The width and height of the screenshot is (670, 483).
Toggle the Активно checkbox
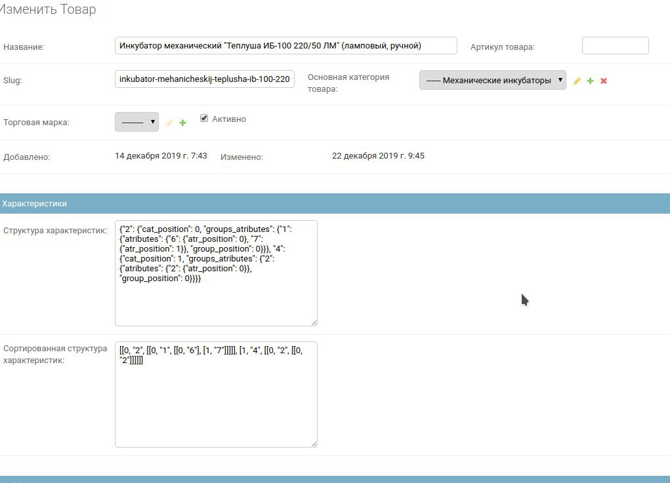point(204,118)
